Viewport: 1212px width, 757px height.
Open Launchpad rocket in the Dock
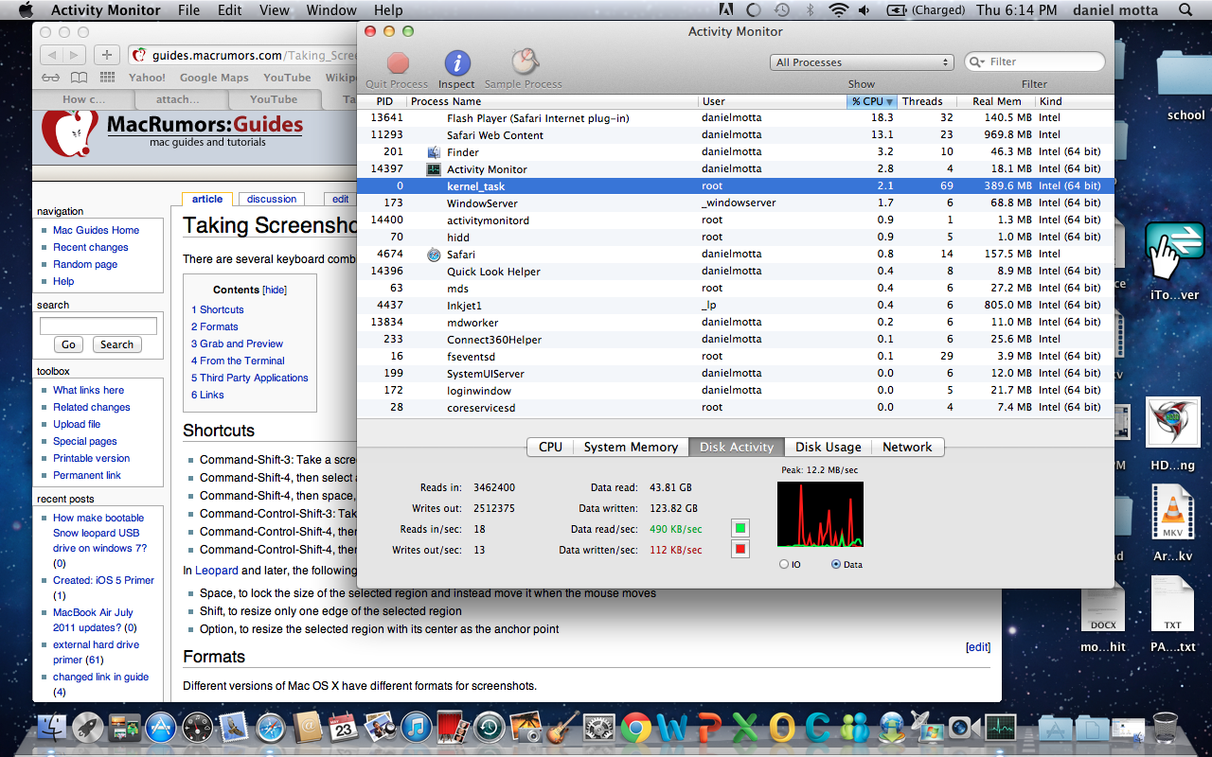(x=88, y=728)
